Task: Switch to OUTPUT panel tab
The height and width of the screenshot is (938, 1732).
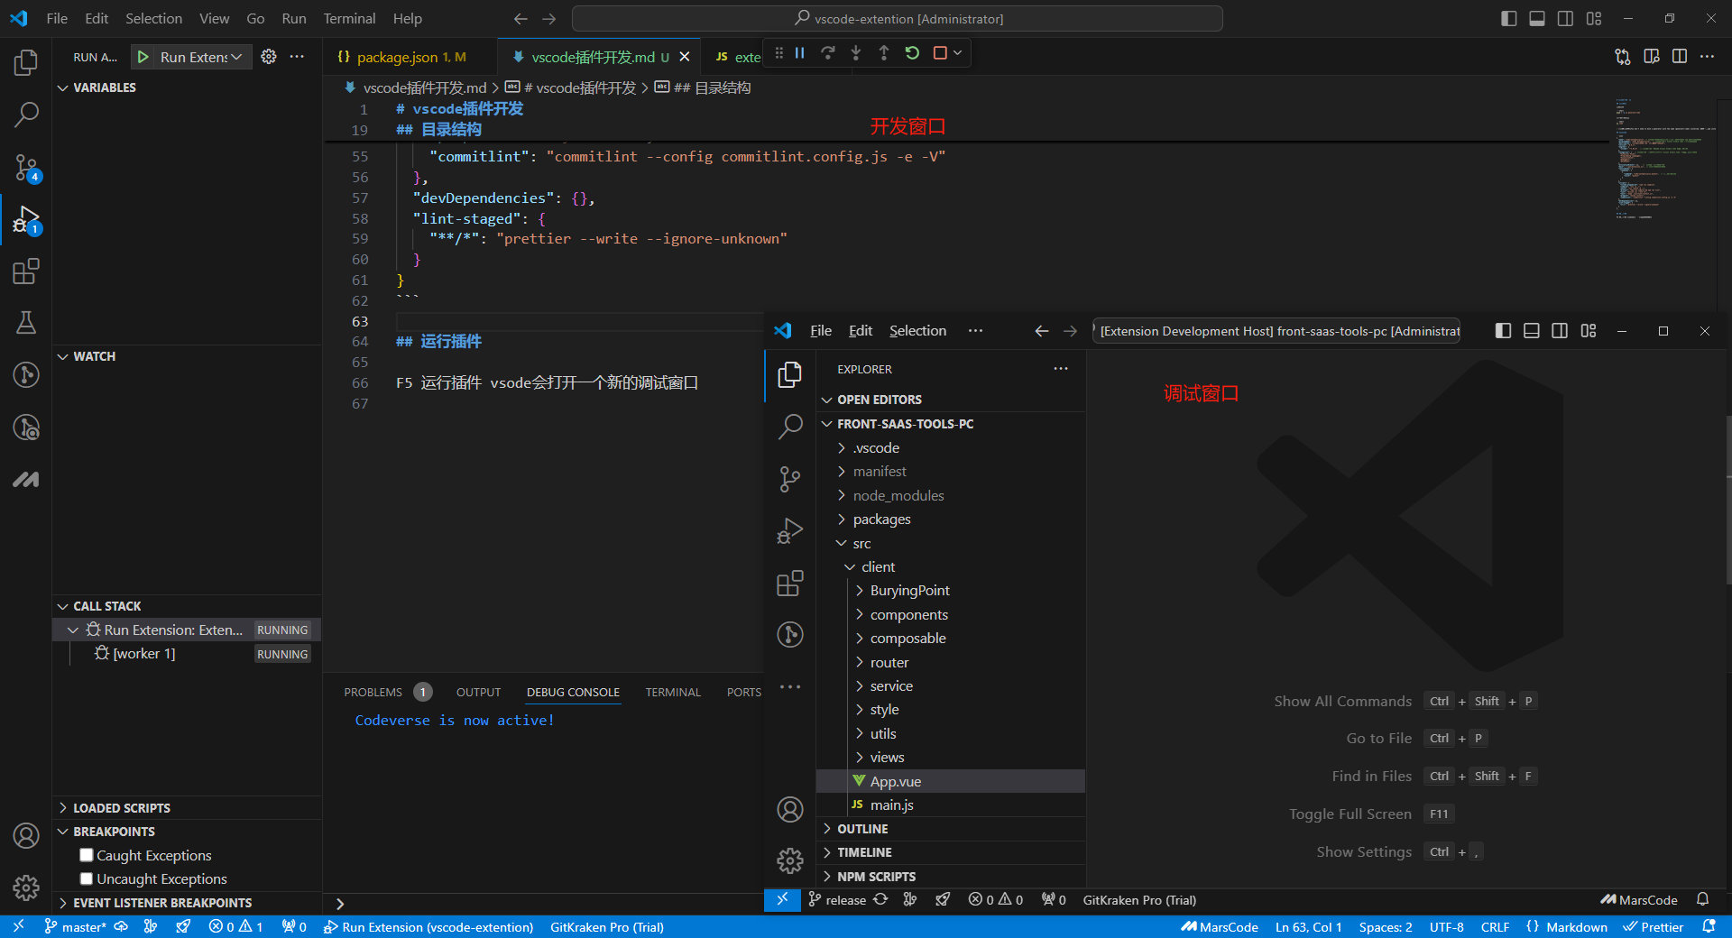Action: coord(478,692)
